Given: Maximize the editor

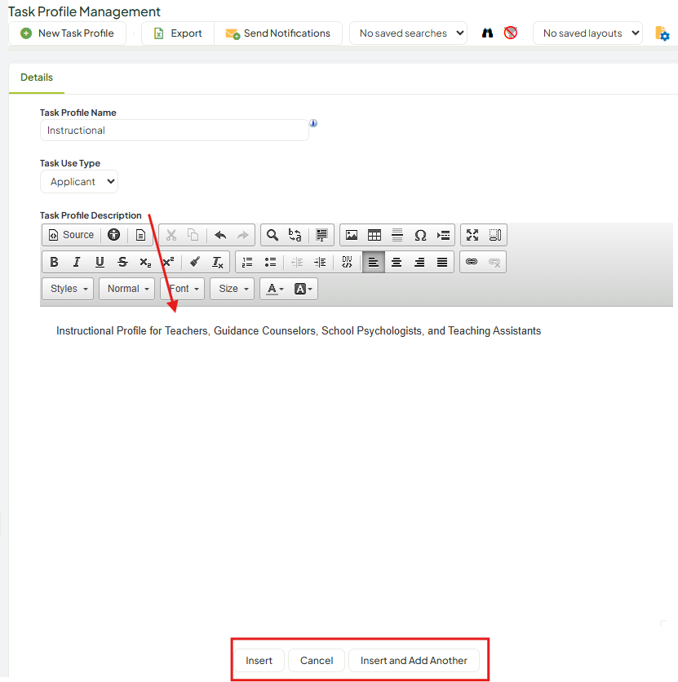Looking at the screenshot, I should (472, 235).
